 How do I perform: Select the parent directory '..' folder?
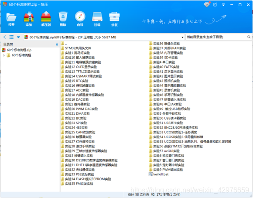click(x=64, y=44)
